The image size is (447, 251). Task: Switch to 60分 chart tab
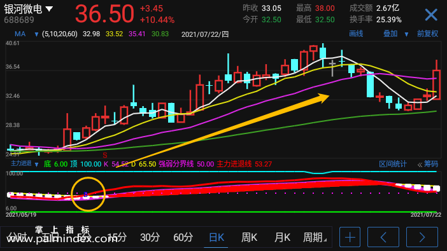pyautogui.click(x=183, y=237)
